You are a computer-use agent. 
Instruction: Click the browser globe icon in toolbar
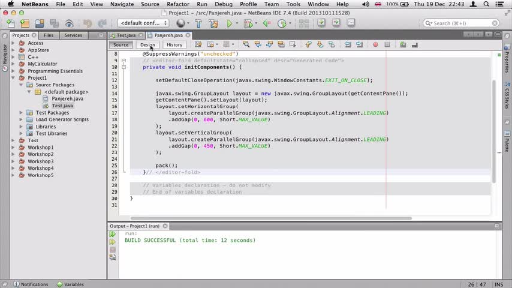click(180, 23)
